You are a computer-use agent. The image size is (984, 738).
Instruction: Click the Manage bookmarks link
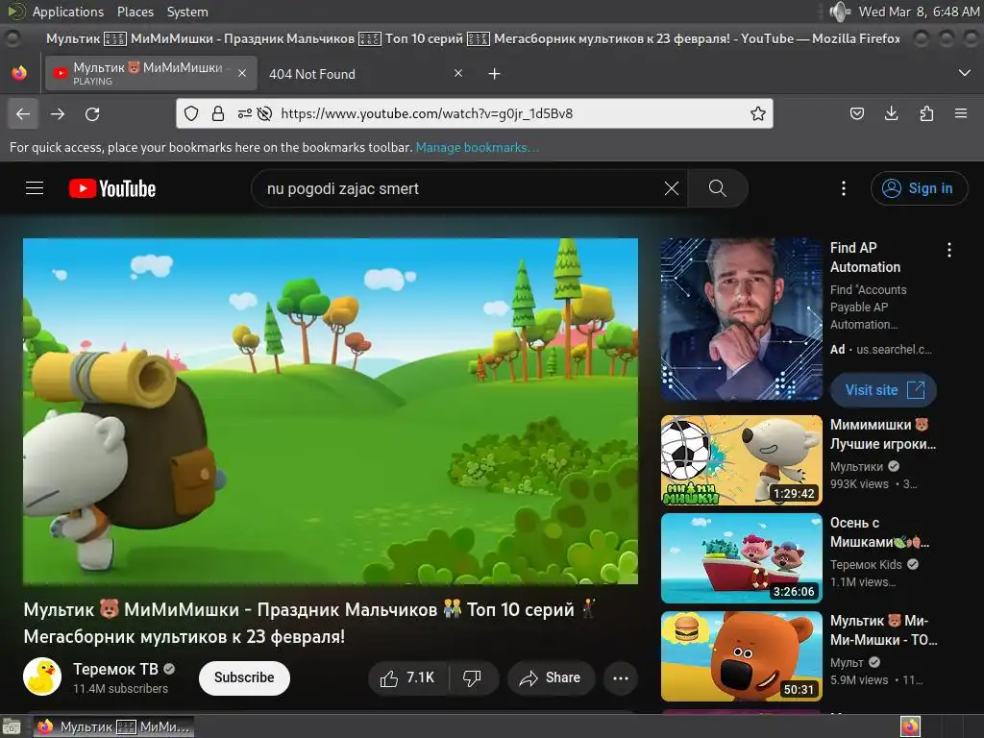coord(477,147)
